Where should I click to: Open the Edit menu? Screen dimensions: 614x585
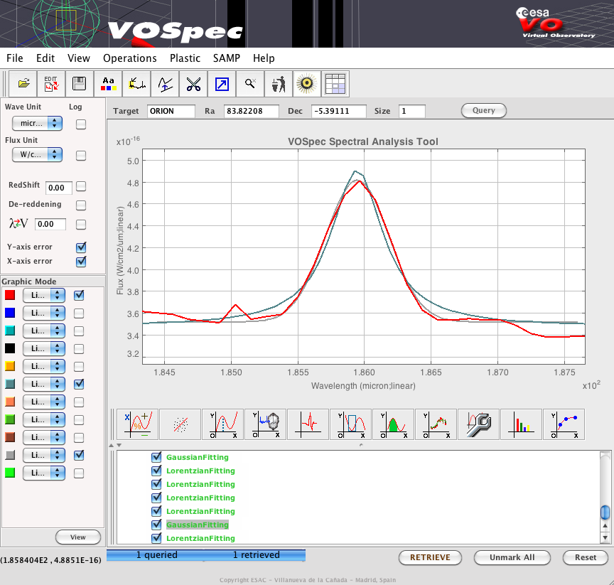pos(45,58)
